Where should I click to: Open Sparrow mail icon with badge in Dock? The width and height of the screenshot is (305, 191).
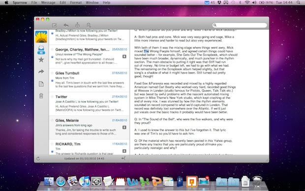204,181
